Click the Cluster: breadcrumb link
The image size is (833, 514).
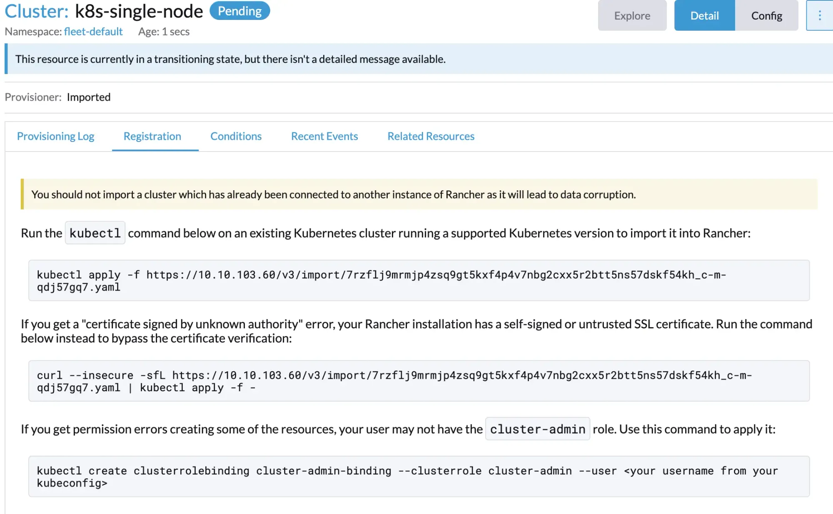36,11
